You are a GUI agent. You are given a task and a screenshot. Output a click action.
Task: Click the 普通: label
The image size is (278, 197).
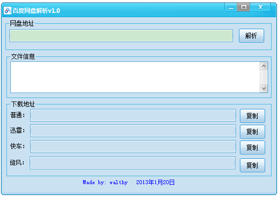click(17, 115)
